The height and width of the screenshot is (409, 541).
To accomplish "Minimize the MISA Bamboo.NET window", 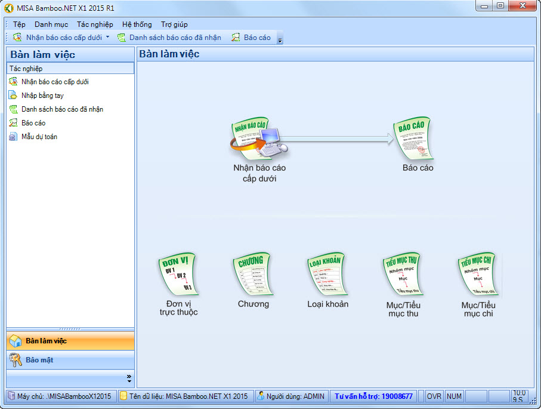I will click(x=484, y=6).
